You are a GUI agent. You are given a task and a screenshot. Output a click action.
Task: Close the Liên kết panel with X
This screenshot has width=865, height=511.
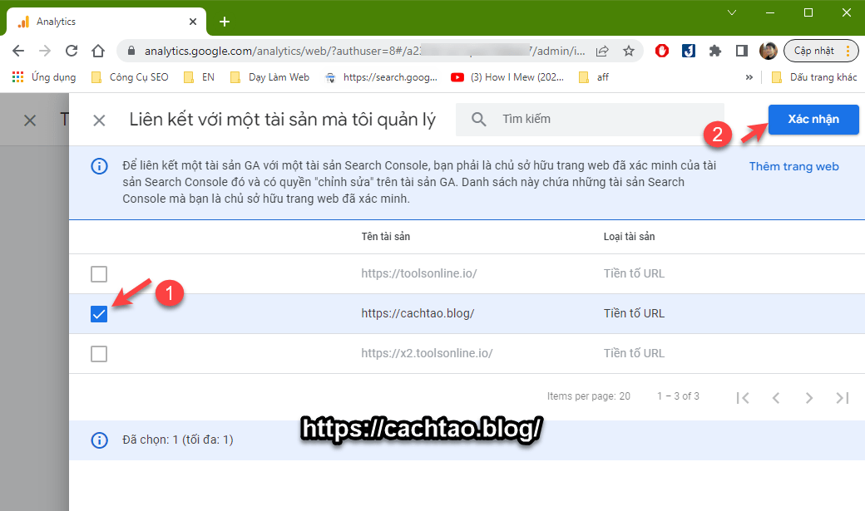point(99,120)
